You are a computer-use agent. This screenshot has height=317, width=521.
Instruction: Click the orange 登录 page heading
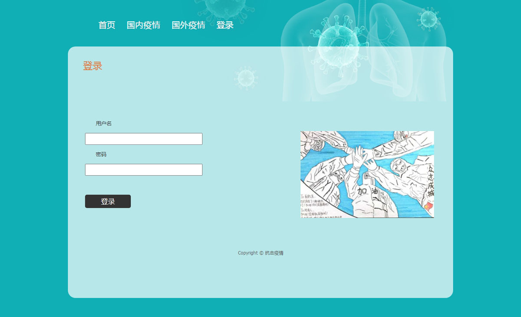click(x=92, y=66)
